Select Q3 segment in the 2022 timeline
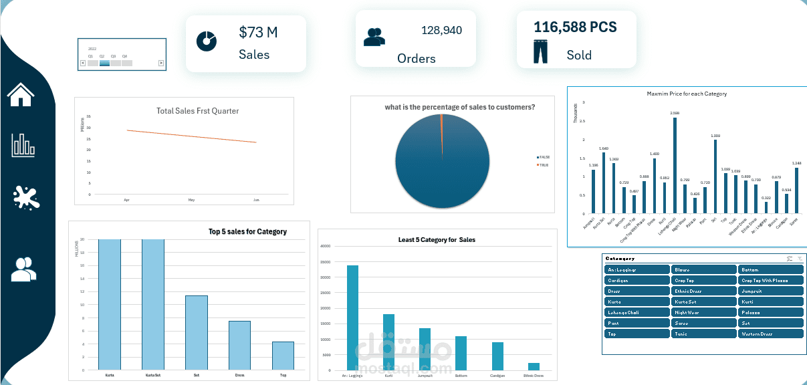The width and height of the screenshot is (807, 385). point(116,63)
